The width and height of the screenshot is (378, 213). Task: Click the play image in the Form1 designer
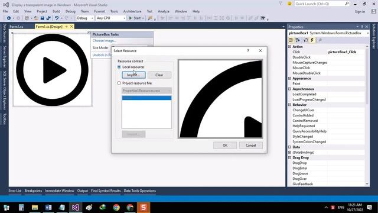52,70
